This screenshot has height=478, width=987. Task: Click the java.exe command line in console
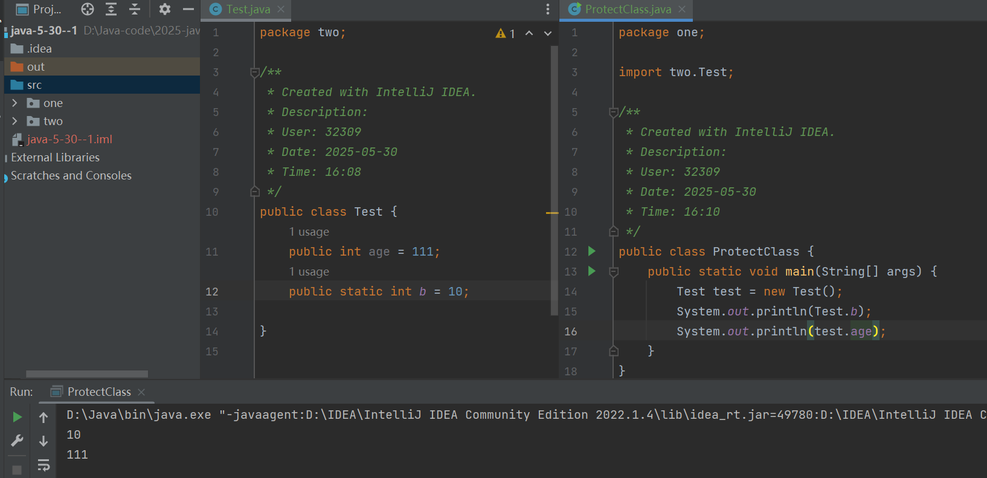point(526,415)
